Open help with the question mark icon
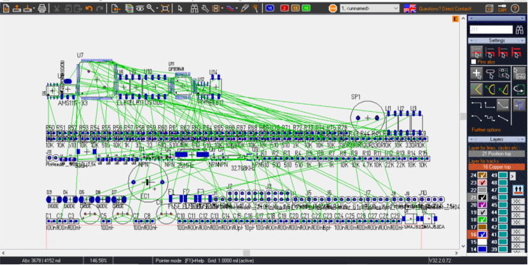The width and height of the screenshot is (528, 265). click(515, 8)
